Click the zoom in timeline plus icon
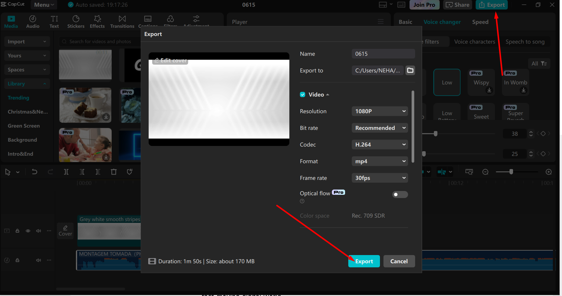 (x=549, y=172)
